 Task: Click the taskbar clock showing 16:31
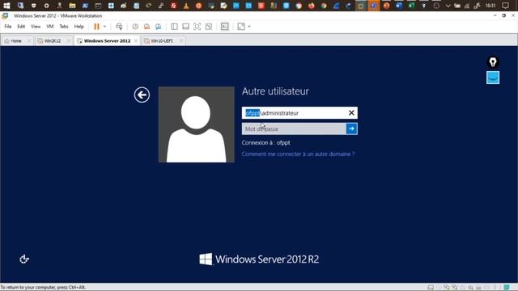point(490,6)
